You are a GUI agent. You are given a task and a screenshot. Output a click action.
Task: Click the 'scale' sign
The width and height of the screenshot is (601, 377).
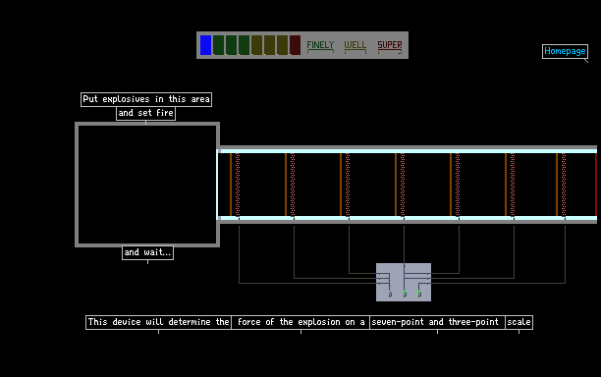[519, 322]
